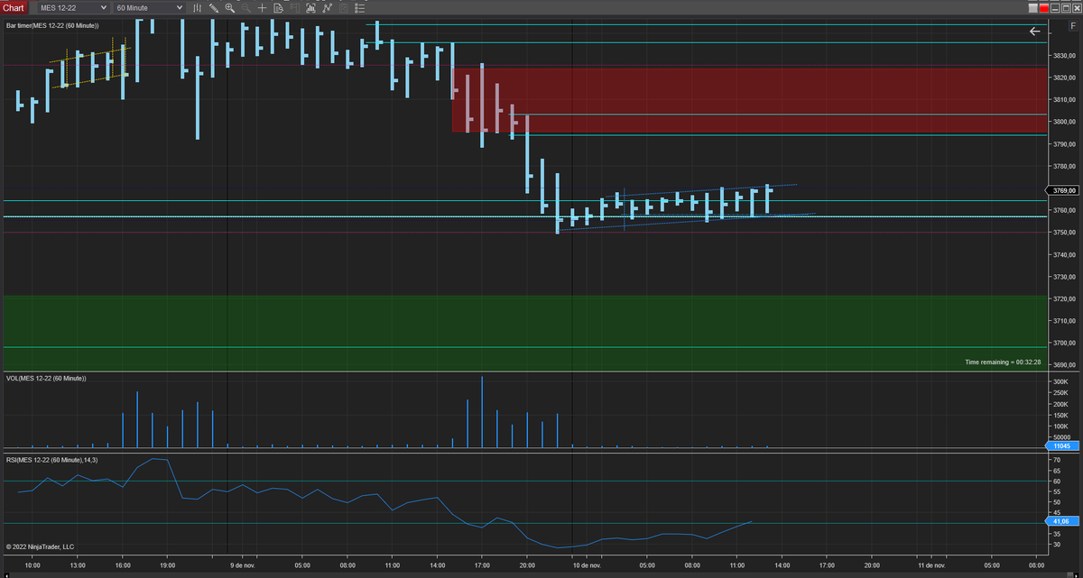
Task: Click the 3720,00 price axis label
Action: (1063, 298)
